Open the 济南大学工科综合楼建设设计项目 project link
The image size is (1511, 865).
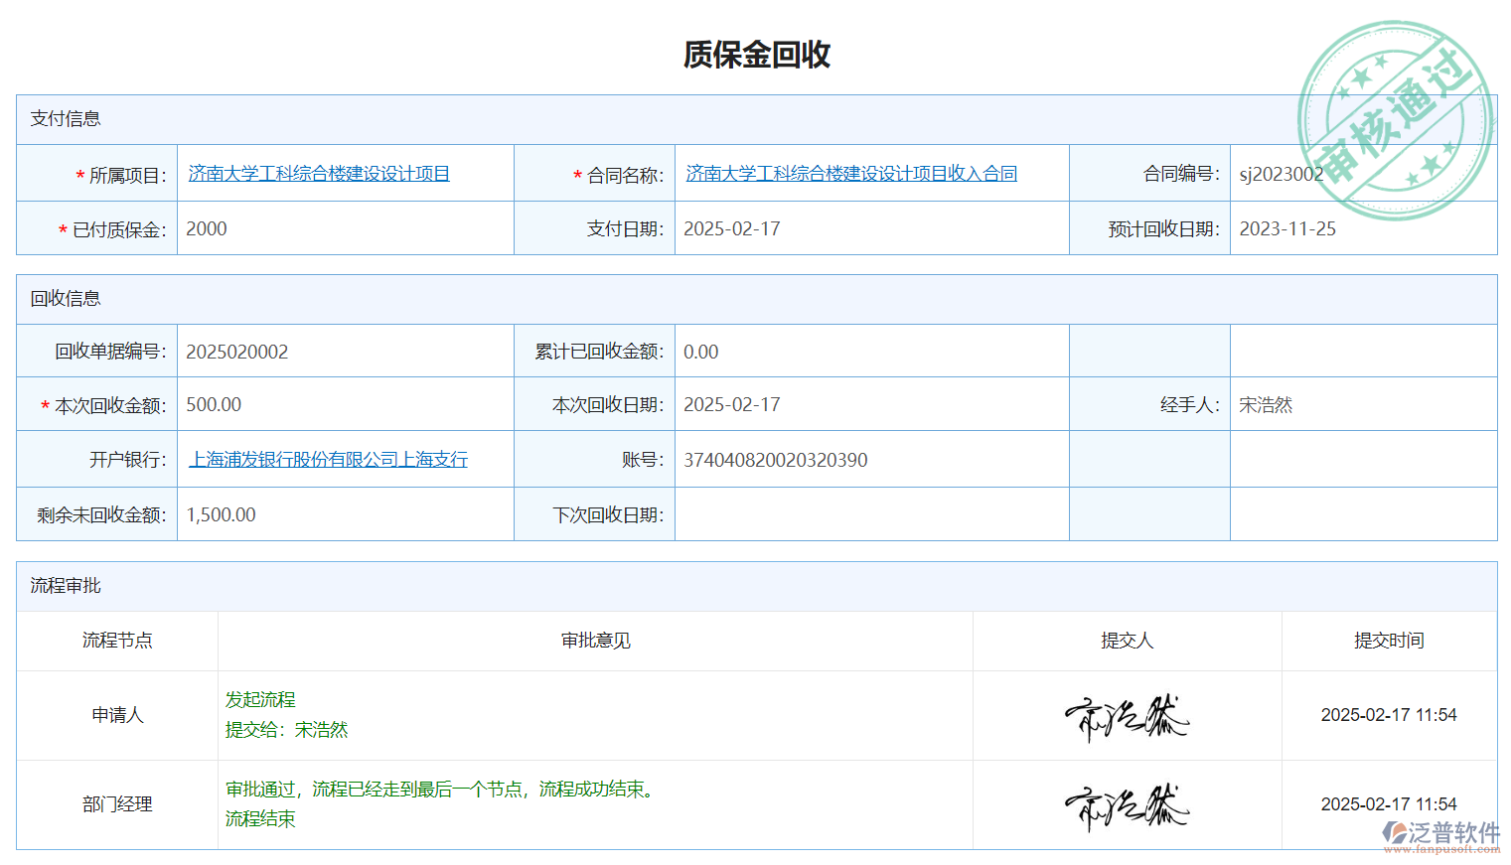coord(319,174)
